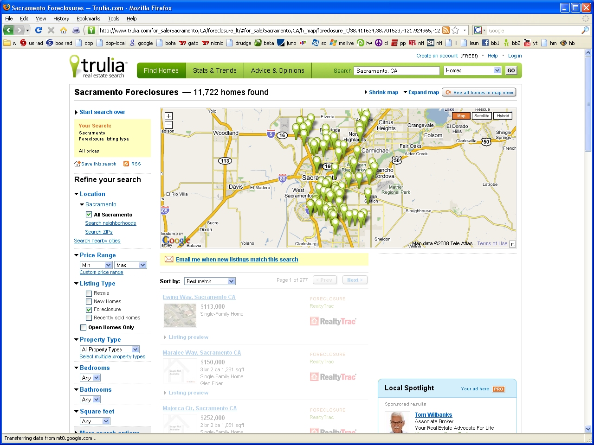594x445 pixels.
Task: Open the Max price dropdown
Action: point(130,265)
